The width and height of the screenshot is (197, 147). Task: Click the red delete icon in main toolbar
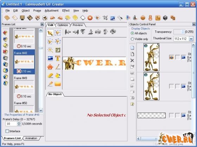click(90, 18)
